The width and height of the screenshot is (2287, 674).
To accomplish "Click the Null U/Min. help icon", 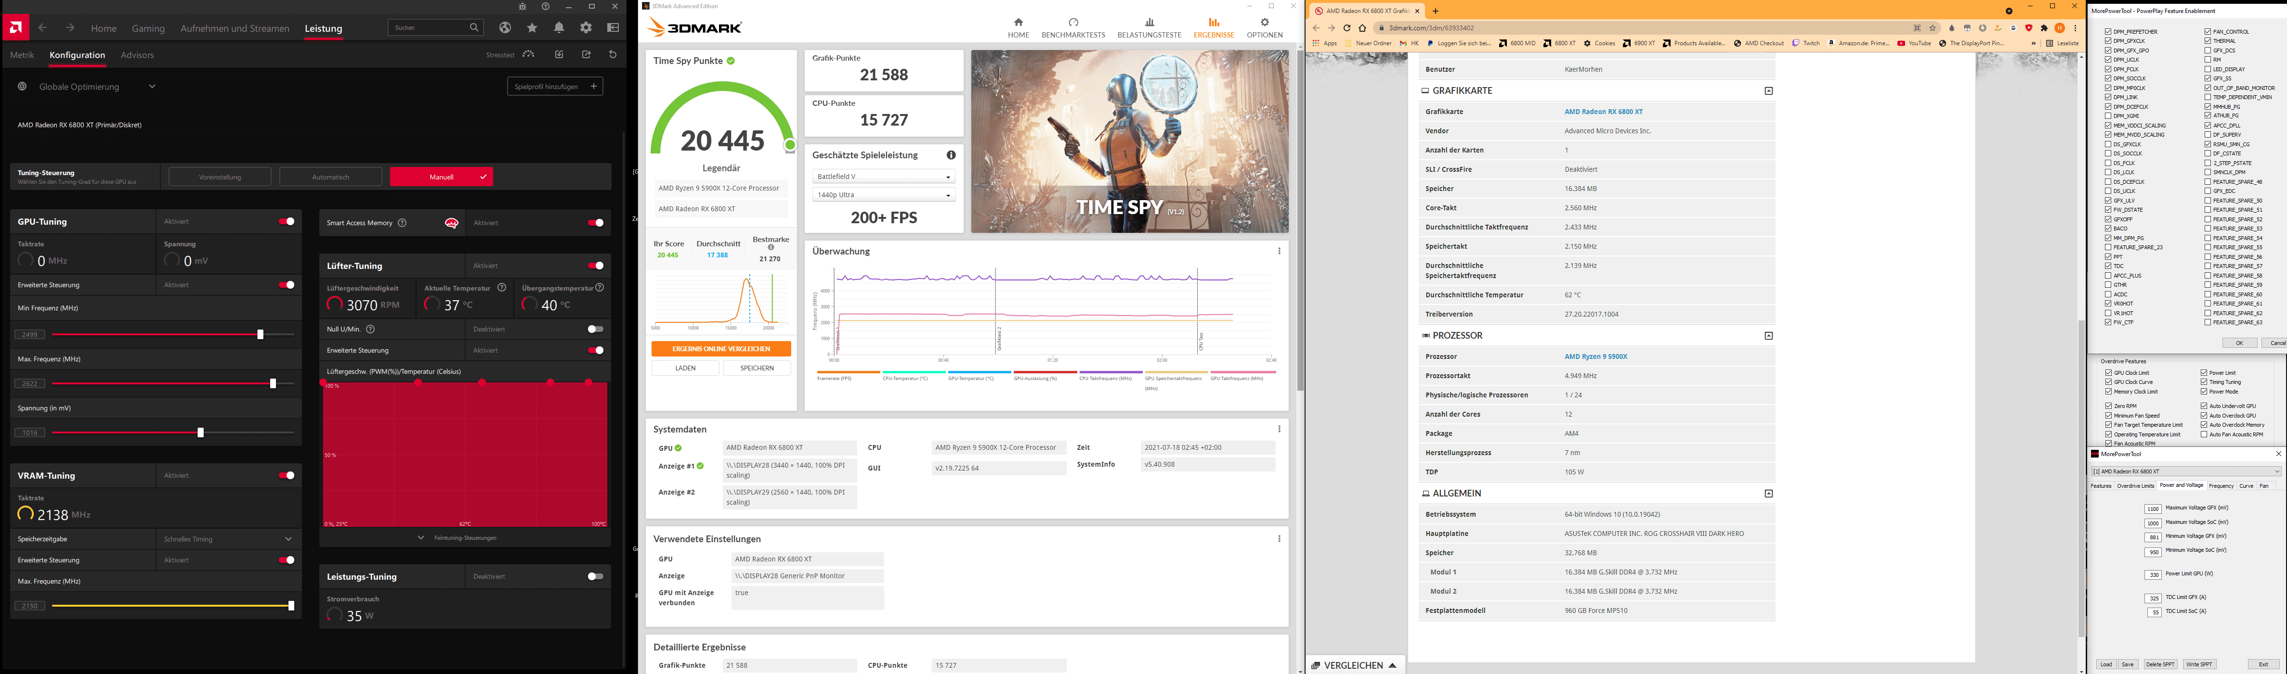I will coord(370,329).
